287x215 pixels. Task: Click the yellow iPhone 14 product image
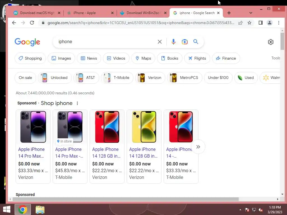[x=144, y=127]
